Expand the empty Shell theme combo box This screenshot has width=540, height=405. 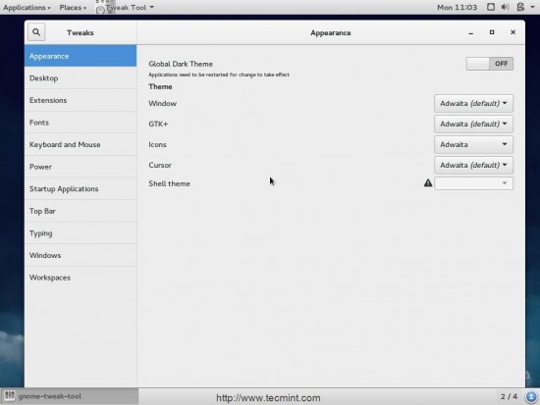point(473,183)
